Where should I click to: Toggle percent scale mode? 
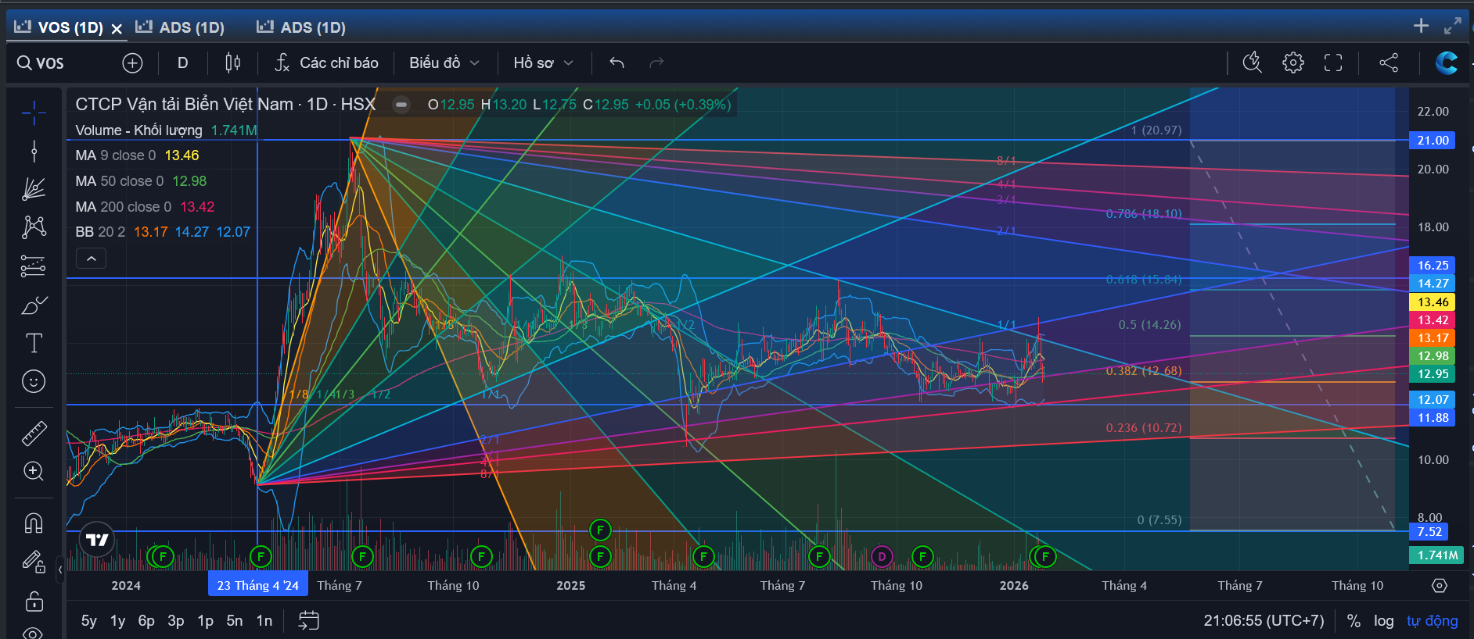(1354, 621)
